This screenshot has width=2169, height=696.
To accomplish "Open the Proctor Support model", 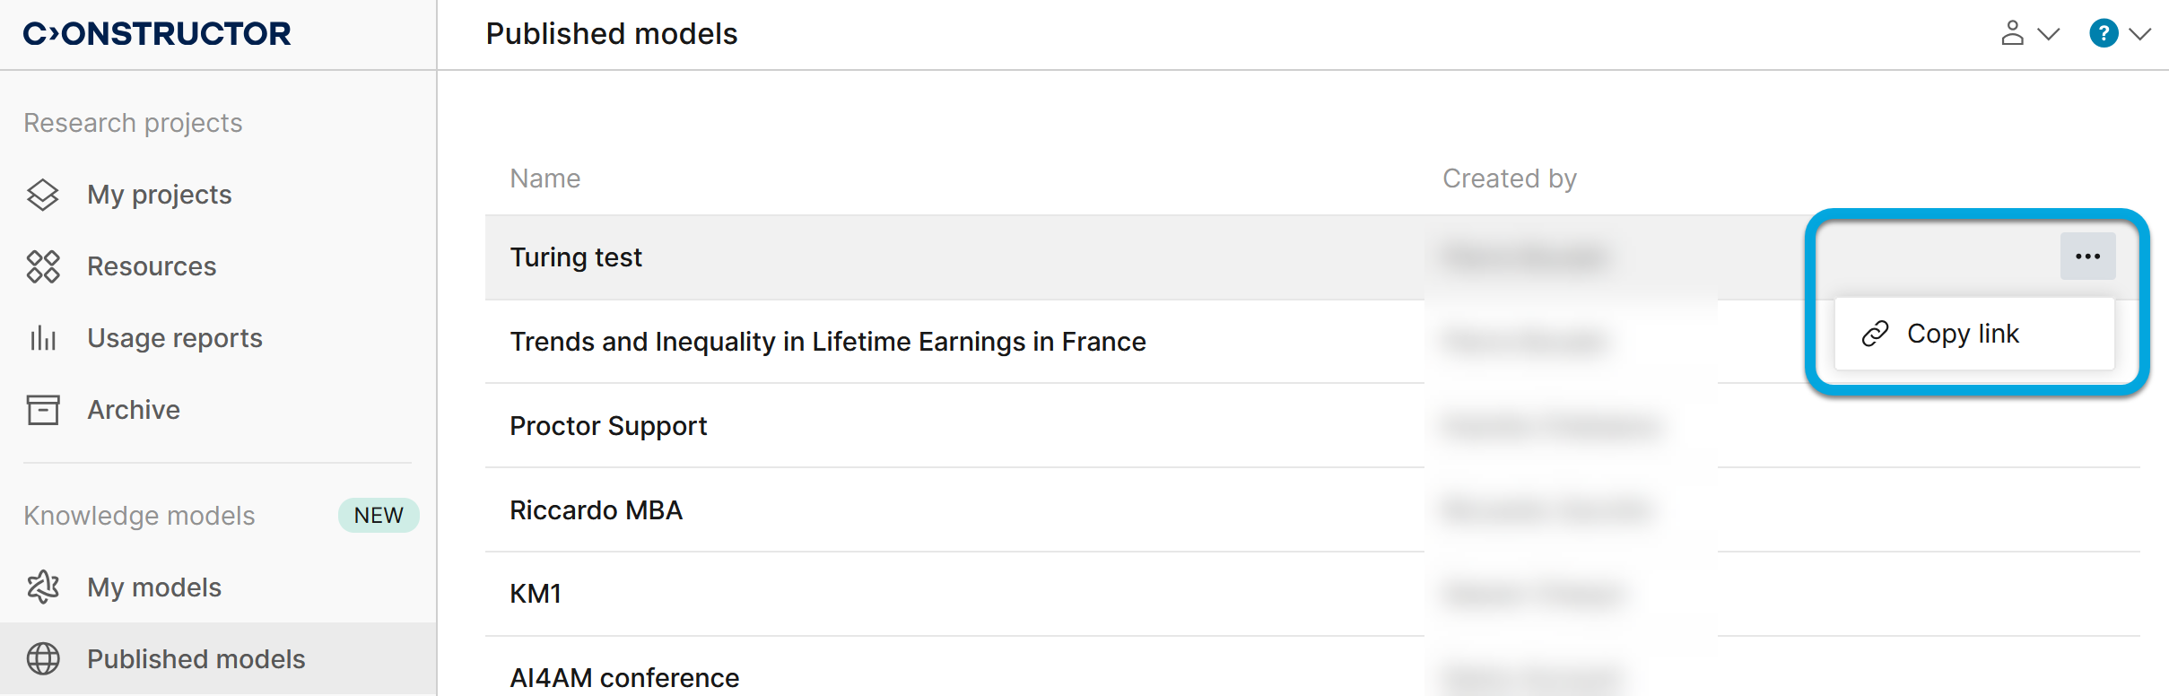I will (608, 426).
